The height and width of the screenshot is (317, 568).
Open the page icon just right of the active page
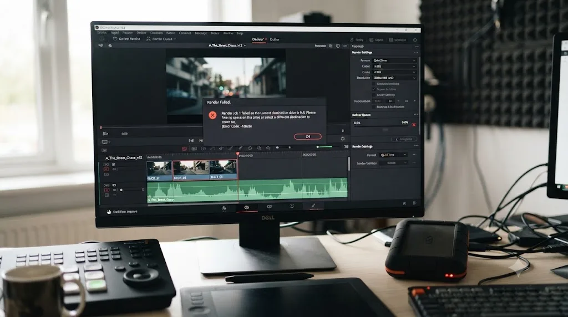point(269,207)
